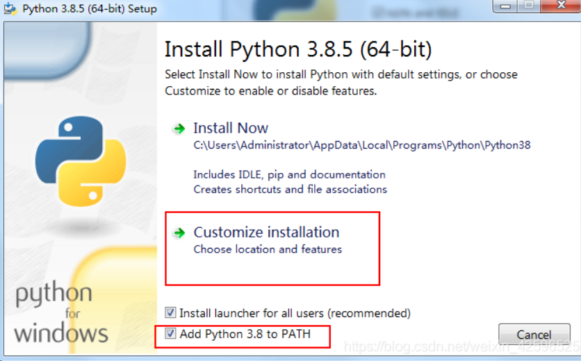This screenshot has width=581, height=361.
Task: Click the disabled maximize button in title bar
Action: [x=529, y=6]
